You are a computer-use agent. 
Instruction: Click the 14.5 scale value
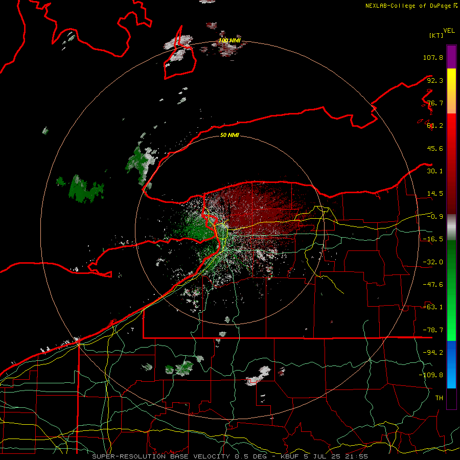tap(435, 194)
